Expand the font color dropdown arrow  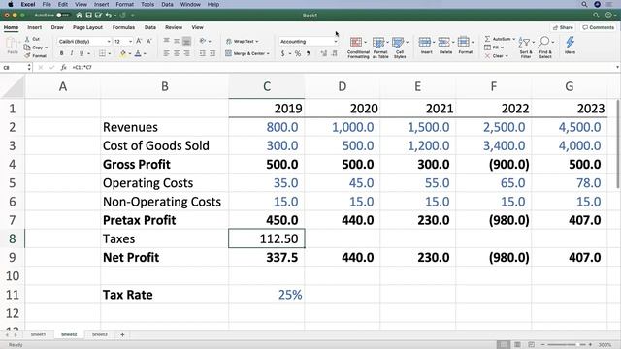145,53
